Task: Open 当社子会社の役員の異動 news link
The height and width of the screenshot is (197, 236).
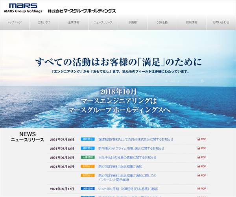Action: click(127, 158)
